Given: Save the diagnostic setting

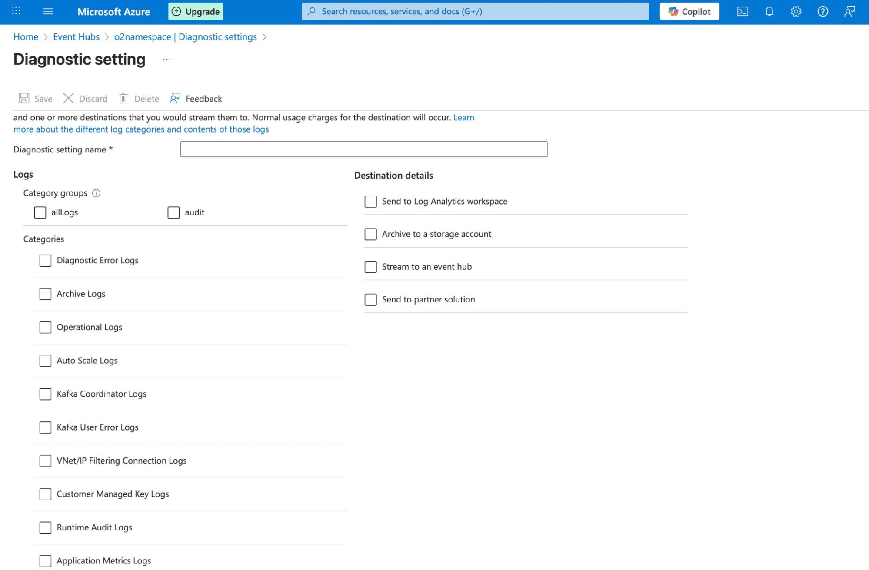Looking at the screenshot, I should tap(35, 98).
